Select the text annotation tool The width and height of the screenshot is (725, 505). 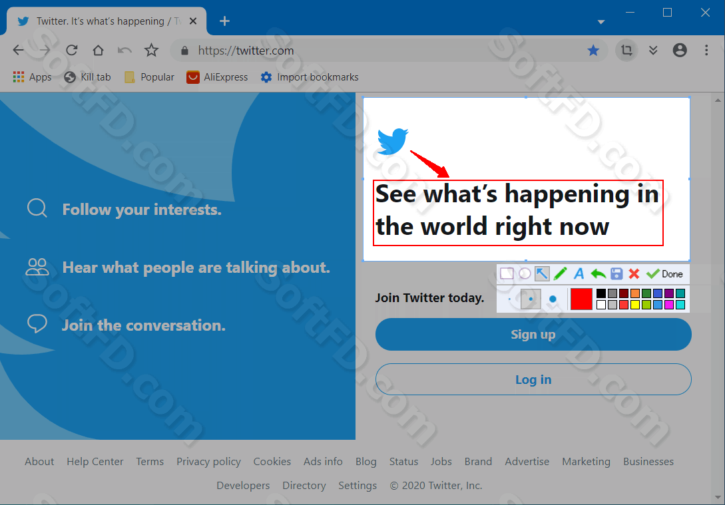[x=579, y=273]
